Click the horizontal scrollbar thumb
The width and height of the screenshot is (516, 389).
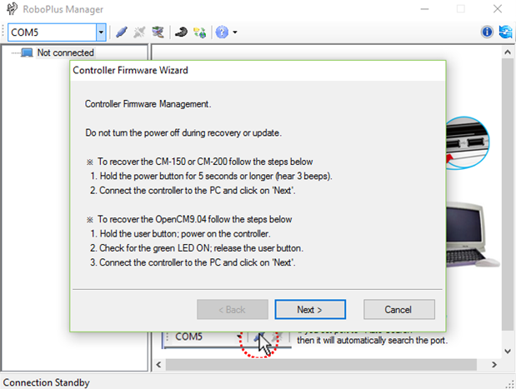(x=321, y=364)
